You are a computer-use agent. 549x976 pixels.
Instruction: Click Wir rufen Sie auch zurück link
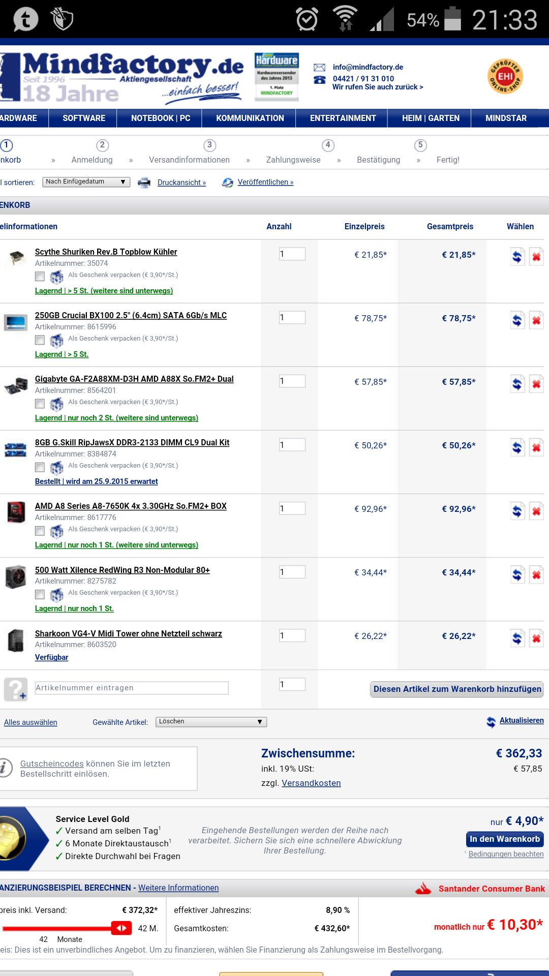point(378,87)
